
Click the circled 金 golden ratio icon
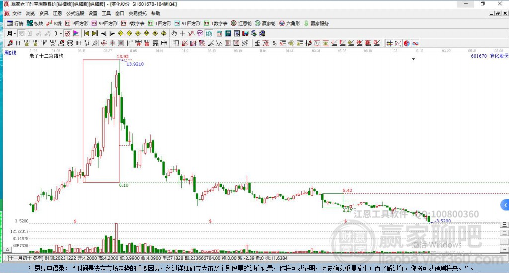point(291,43)
